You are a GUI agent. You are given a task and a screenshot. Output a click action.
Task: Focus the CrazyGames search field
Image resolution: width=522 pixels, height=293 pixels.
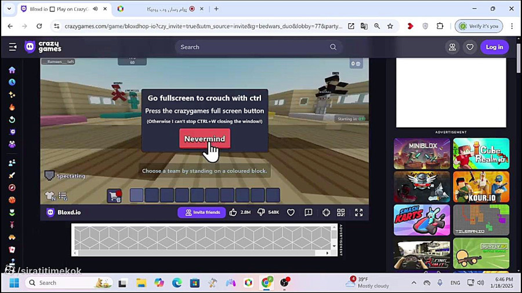(258, 47)
